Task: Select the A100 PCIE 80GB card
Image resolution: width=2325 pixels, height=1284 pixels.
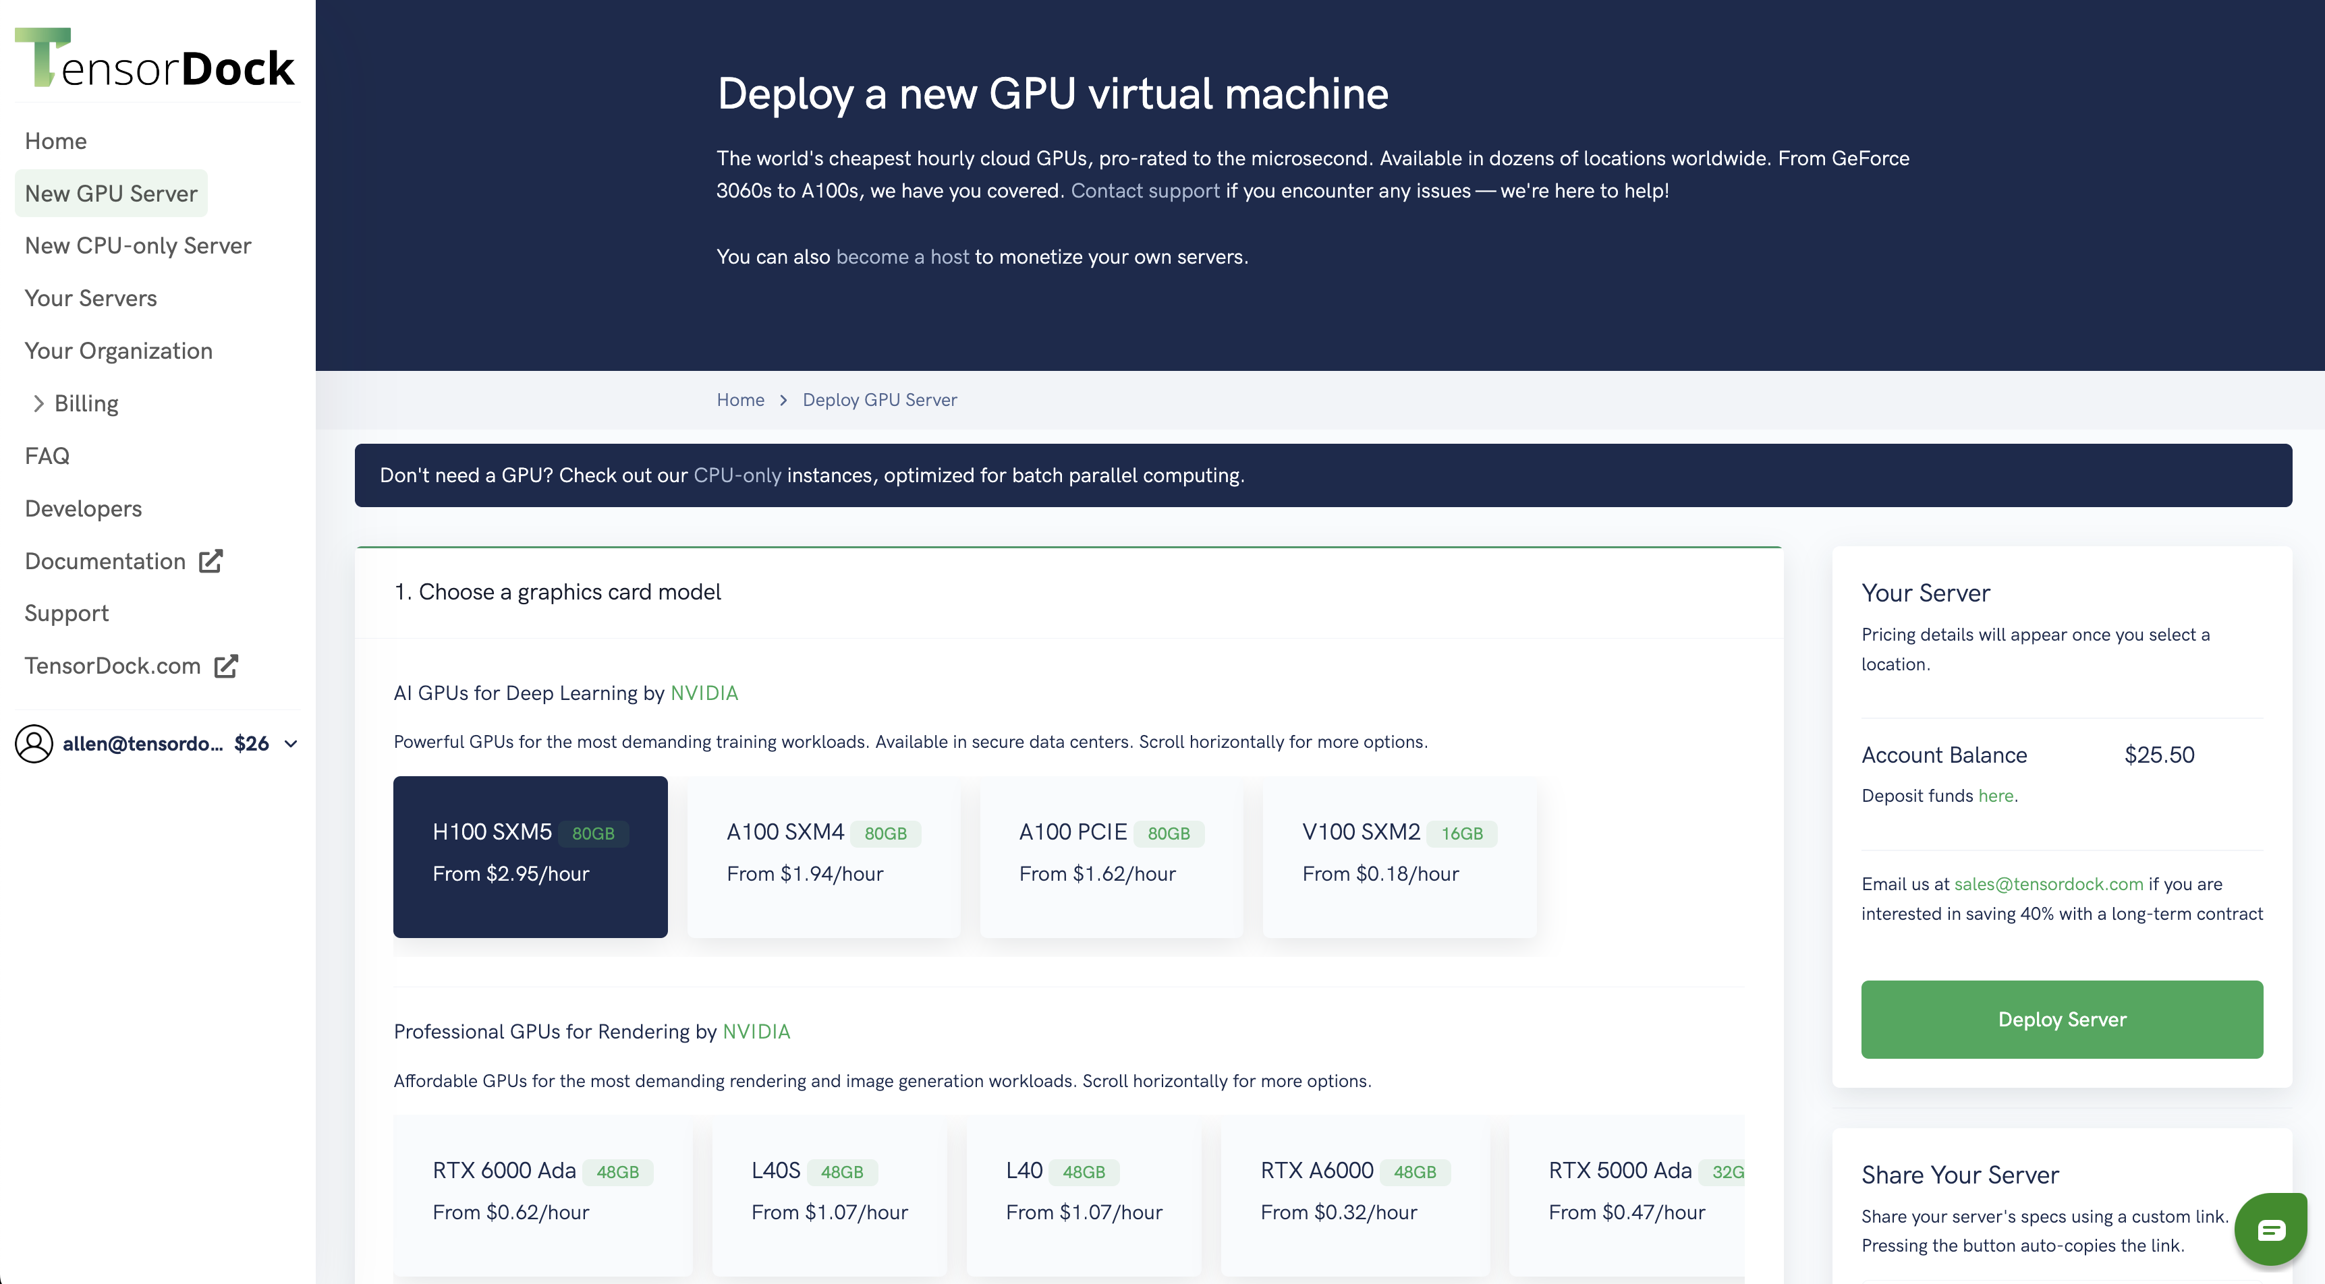Action: [x=1111, y=856]
